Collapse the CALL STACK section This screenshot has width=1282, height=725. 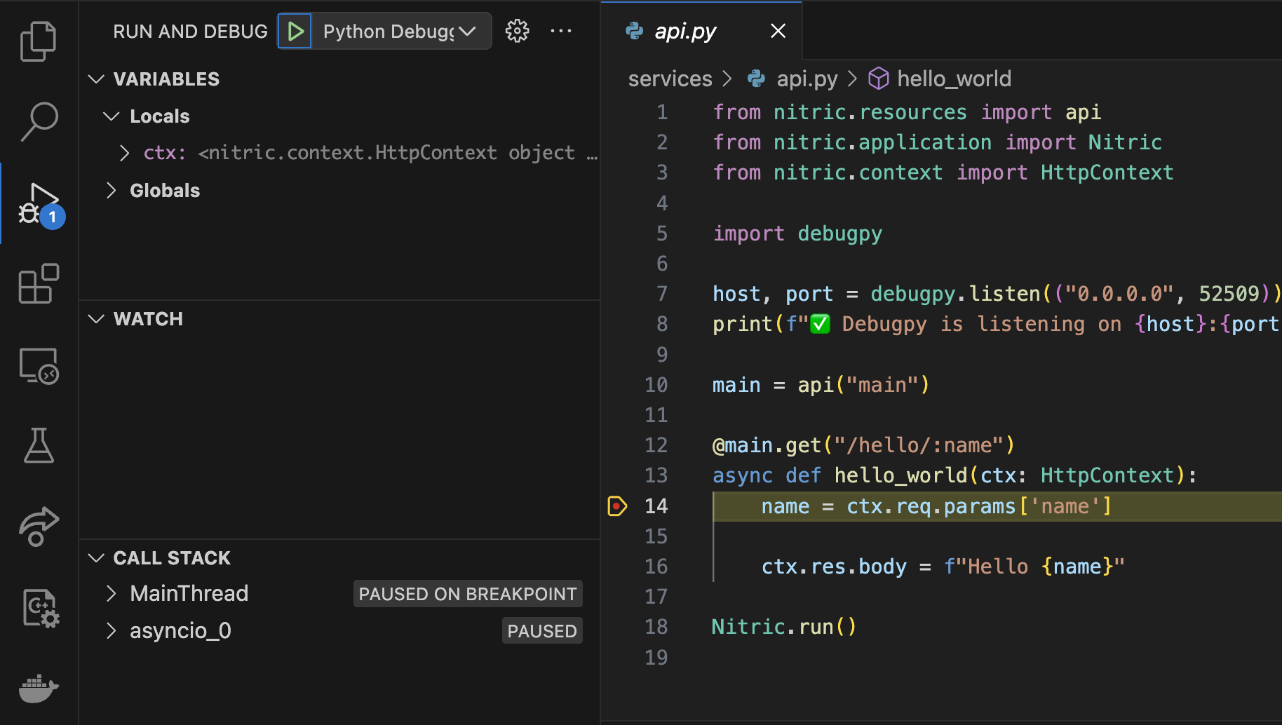tap(96, 558)
